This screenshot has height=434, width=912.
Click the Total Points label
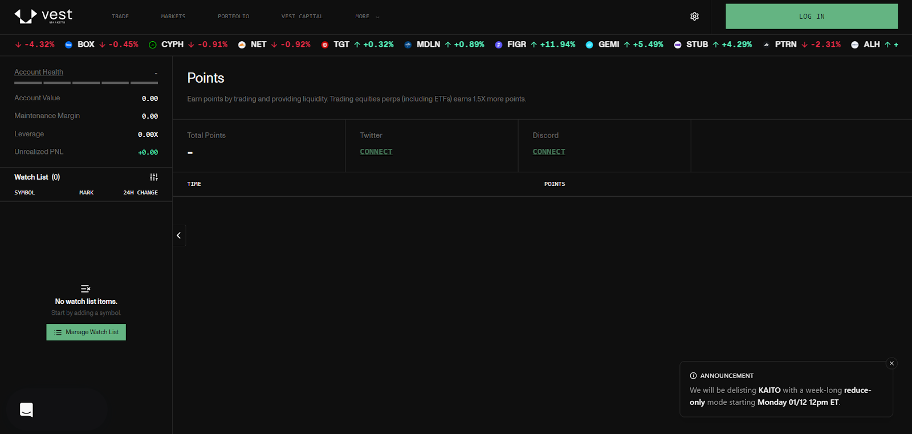(x=206, y=135)
